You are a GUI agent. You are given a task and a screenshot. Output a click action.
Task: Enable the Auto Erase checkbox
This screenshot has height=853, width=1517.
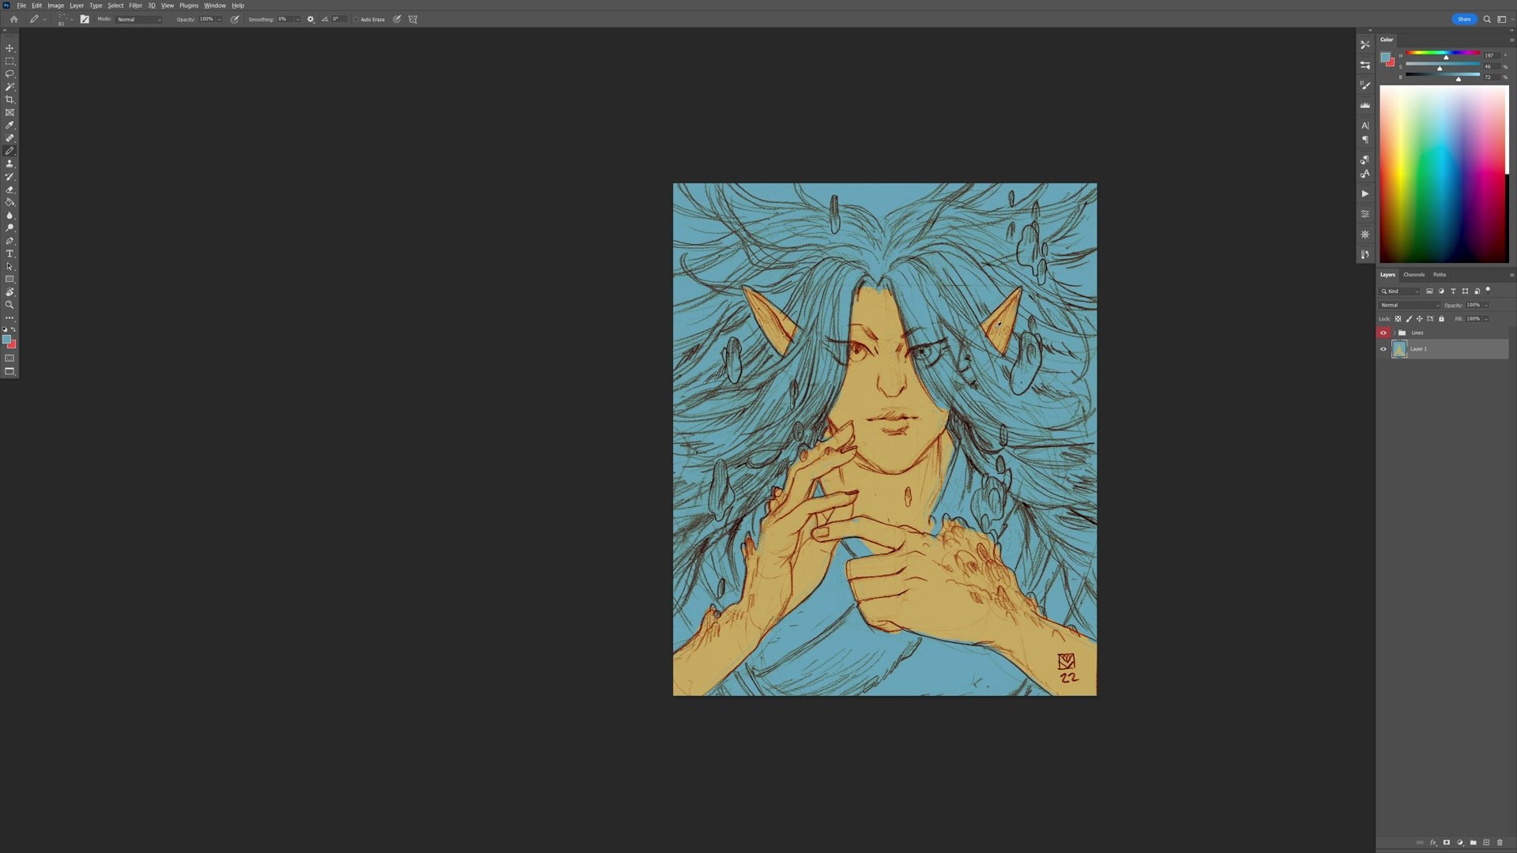pos(356,19)
